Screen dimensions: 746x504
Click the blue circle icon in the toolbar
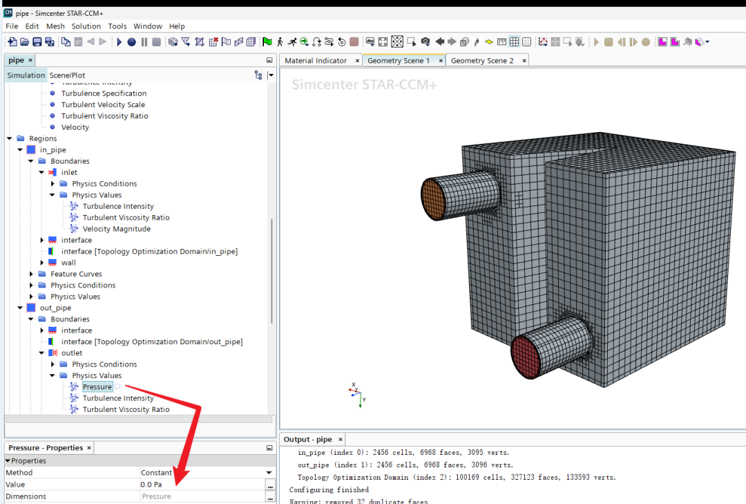[132, 42]
